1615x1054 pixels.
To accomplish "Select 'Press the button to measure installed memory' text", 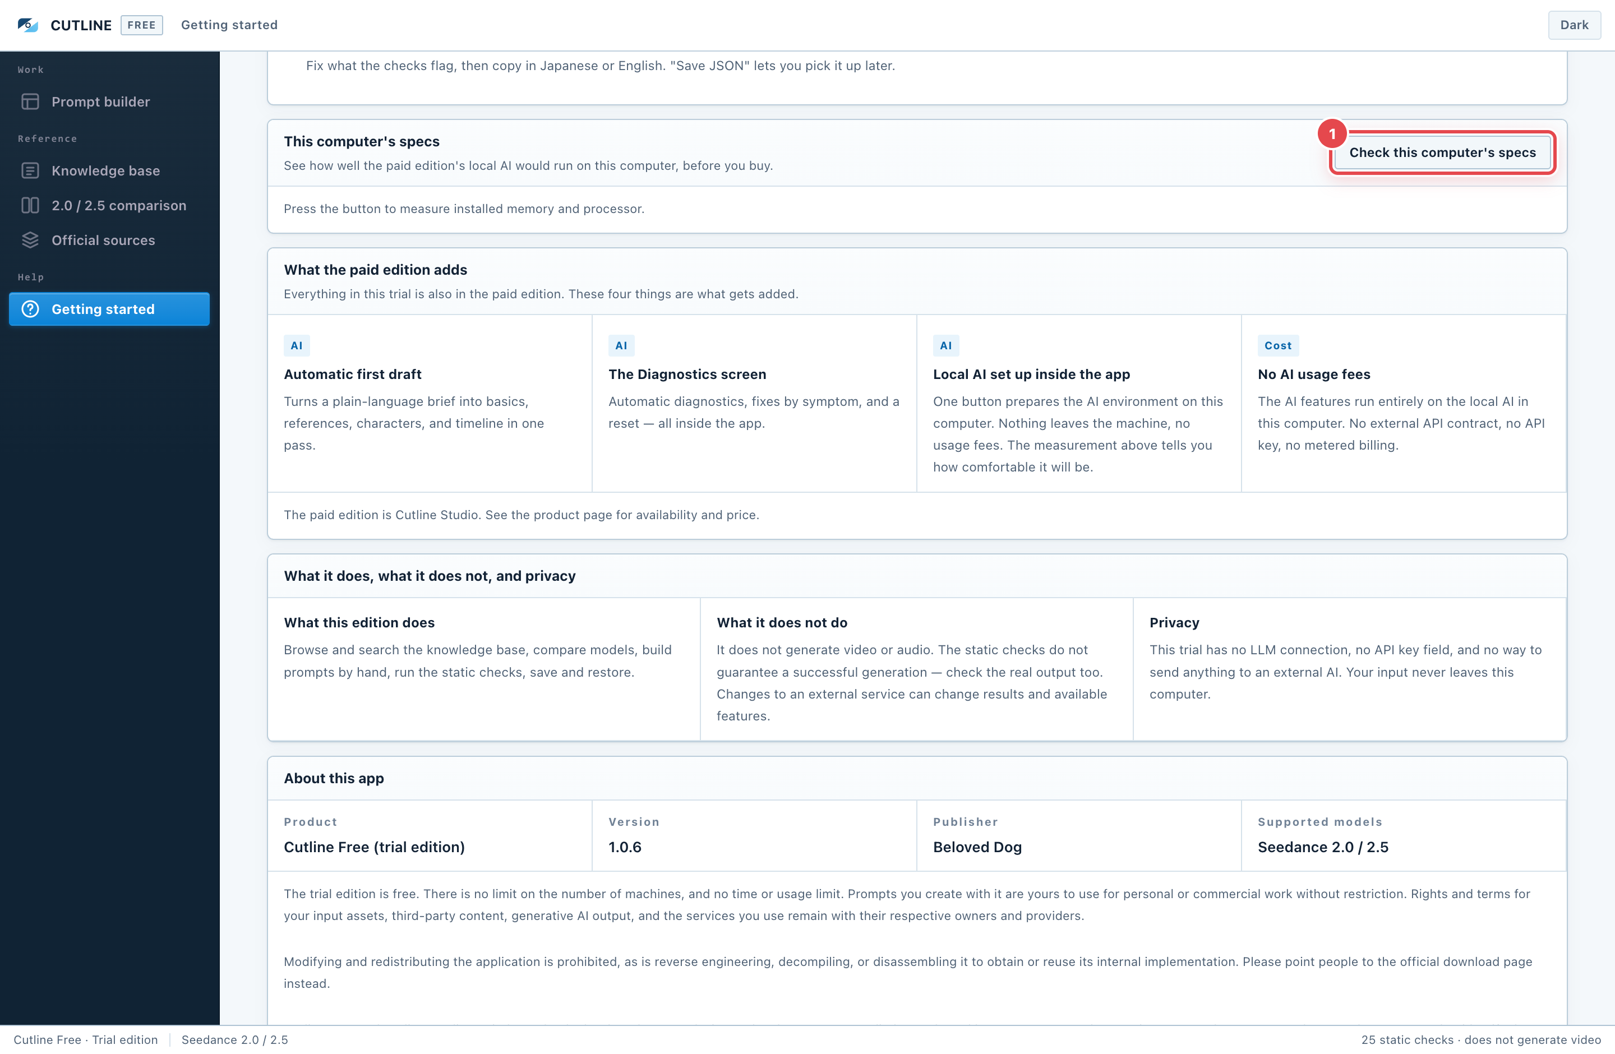I will (x=464, y=209).
